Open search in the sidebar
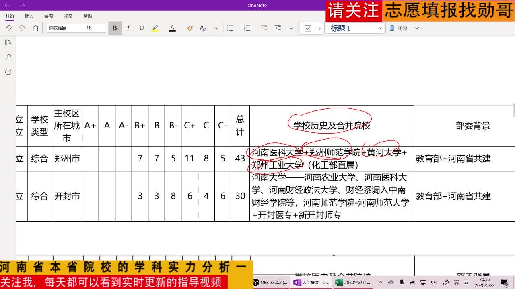 click(x=8, y=57)
